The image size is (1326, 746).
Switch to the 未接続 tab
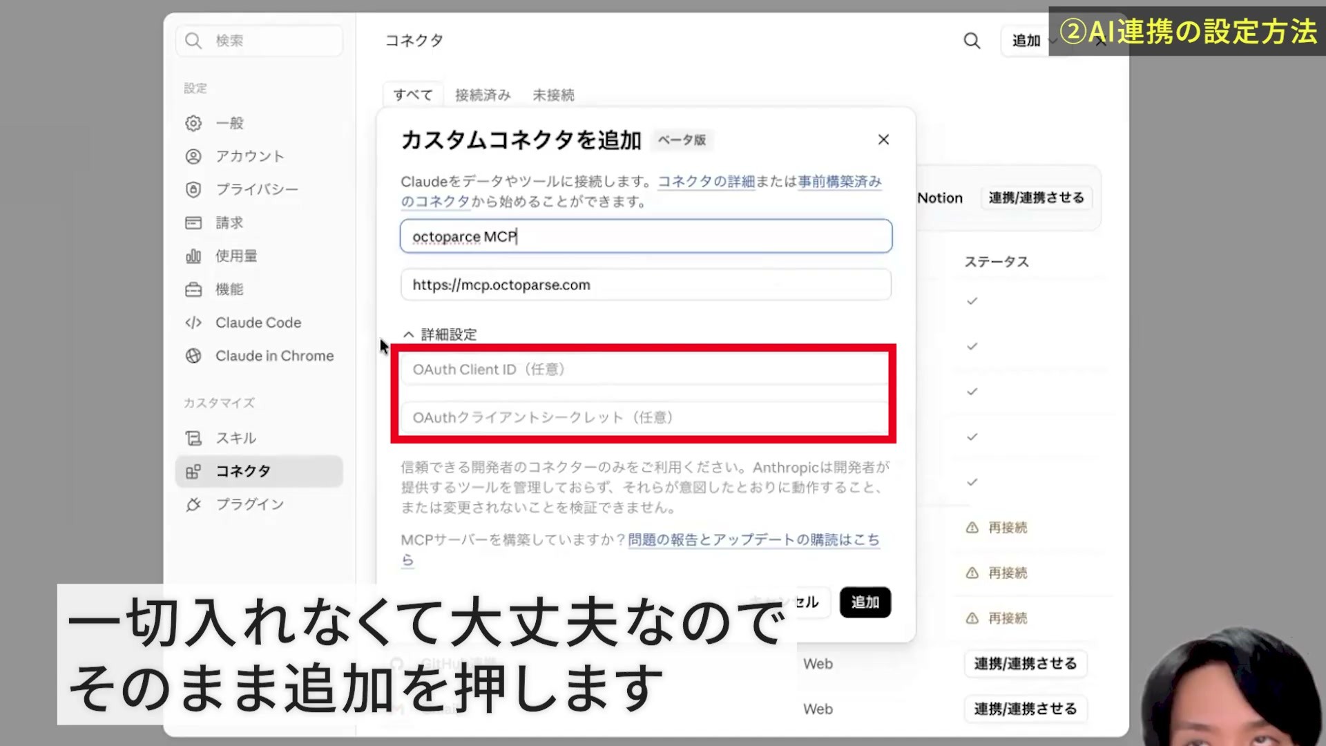553,95
